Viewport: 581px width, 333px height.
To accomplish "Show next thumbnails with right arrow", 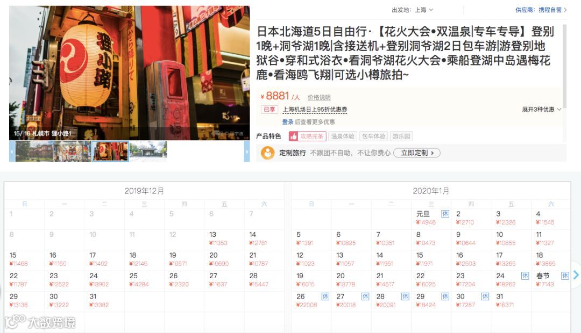I will click(x=247, y=151).
